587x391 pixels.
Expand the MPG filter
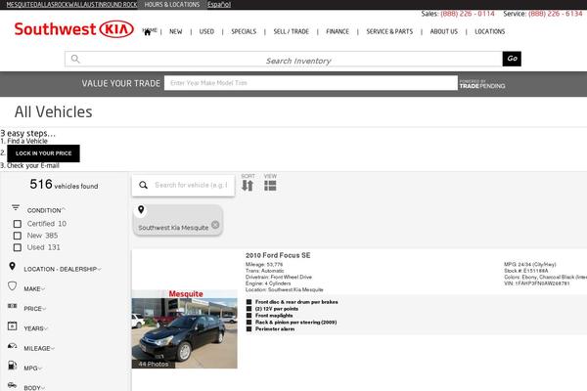click(32, 369)
